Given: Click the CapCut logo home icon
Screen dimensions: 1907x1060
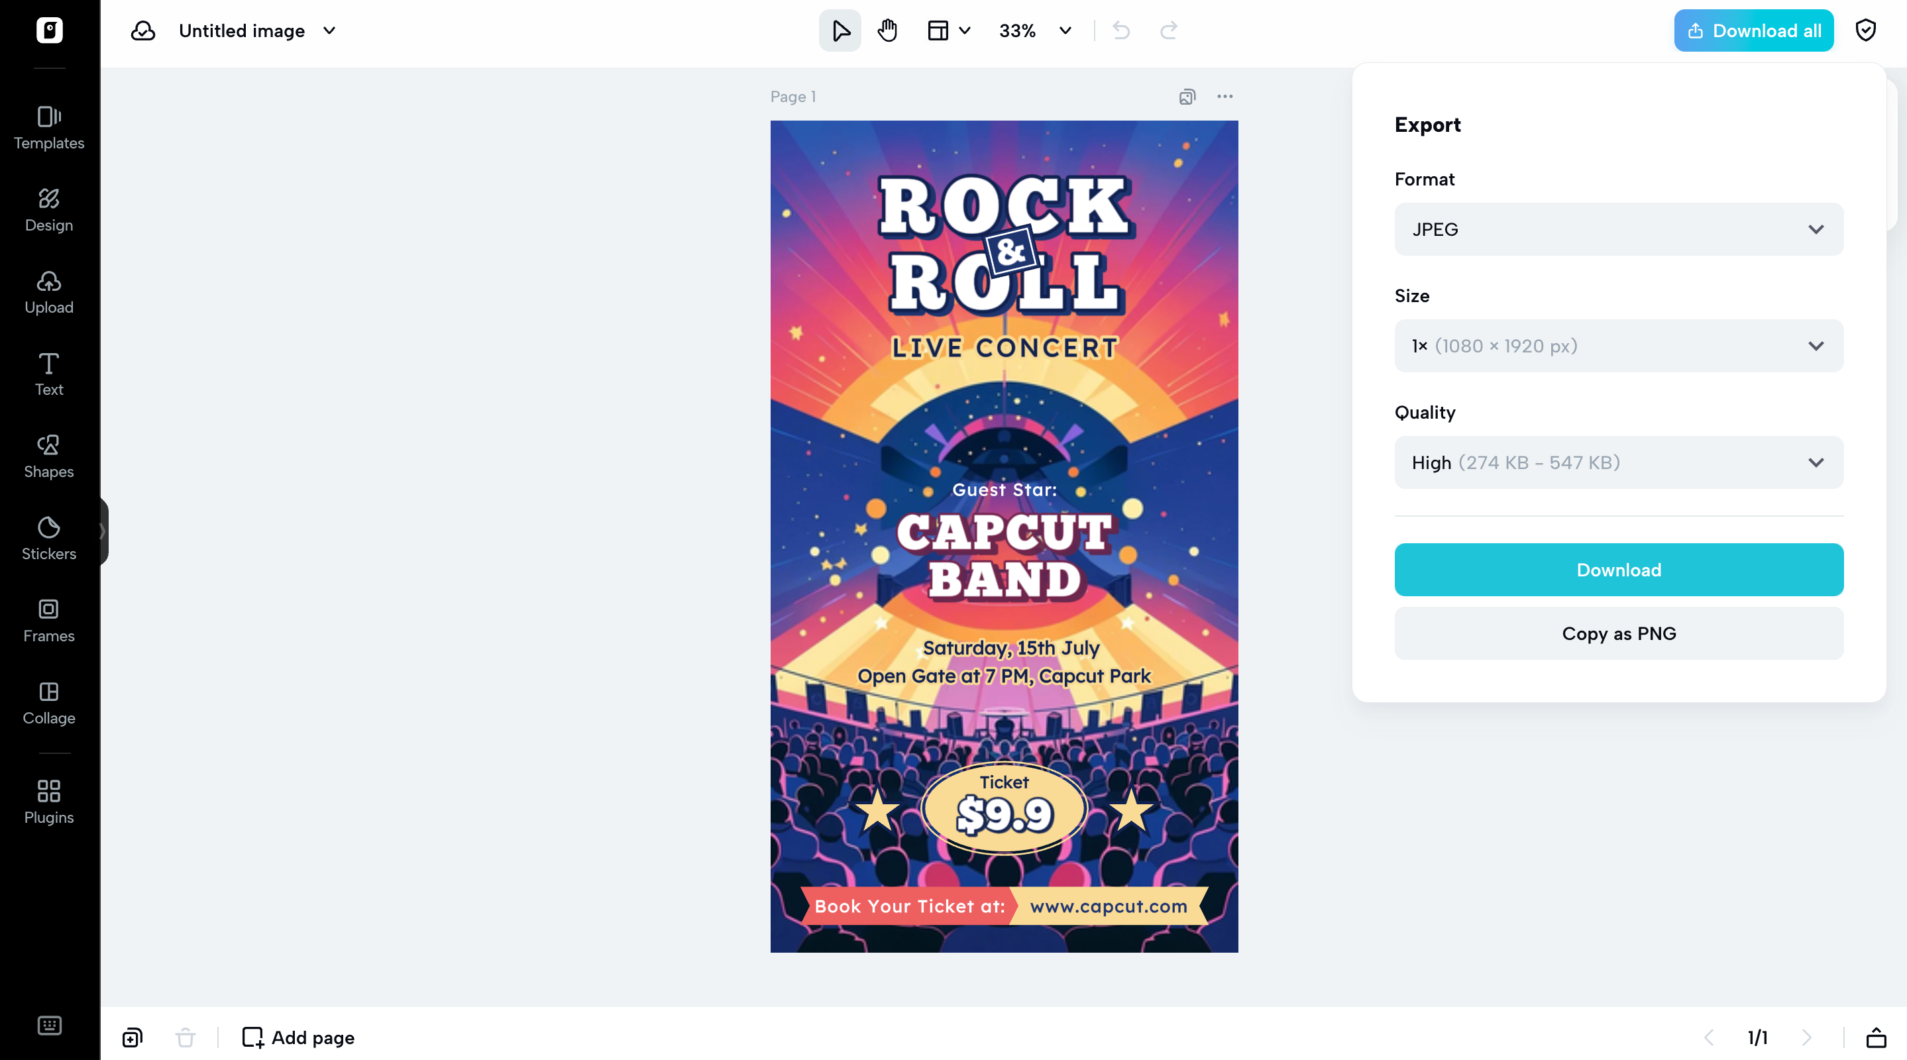Looking at the screenshot, I should pyautogui.click(x=50, y=30).
